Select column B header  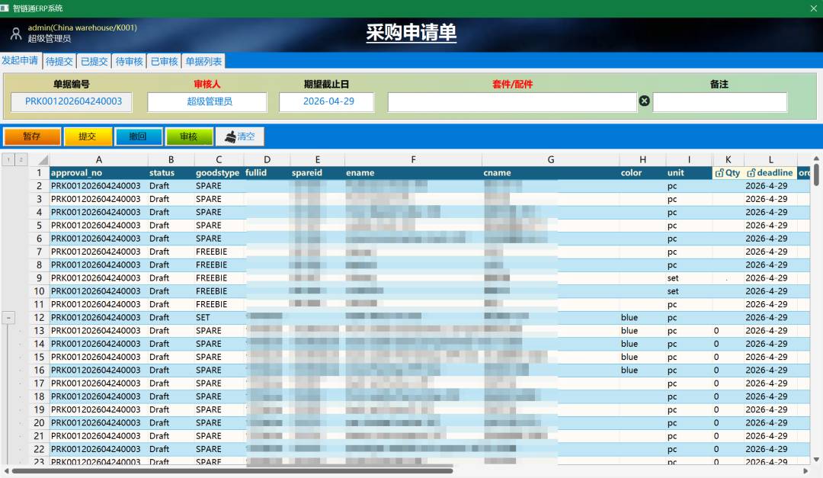[x=171, y=159]
